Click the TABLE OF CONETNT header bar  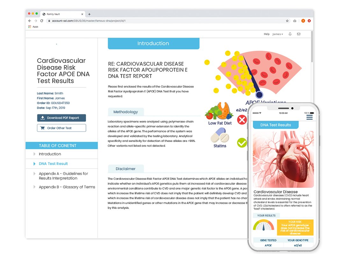point(62,145)
